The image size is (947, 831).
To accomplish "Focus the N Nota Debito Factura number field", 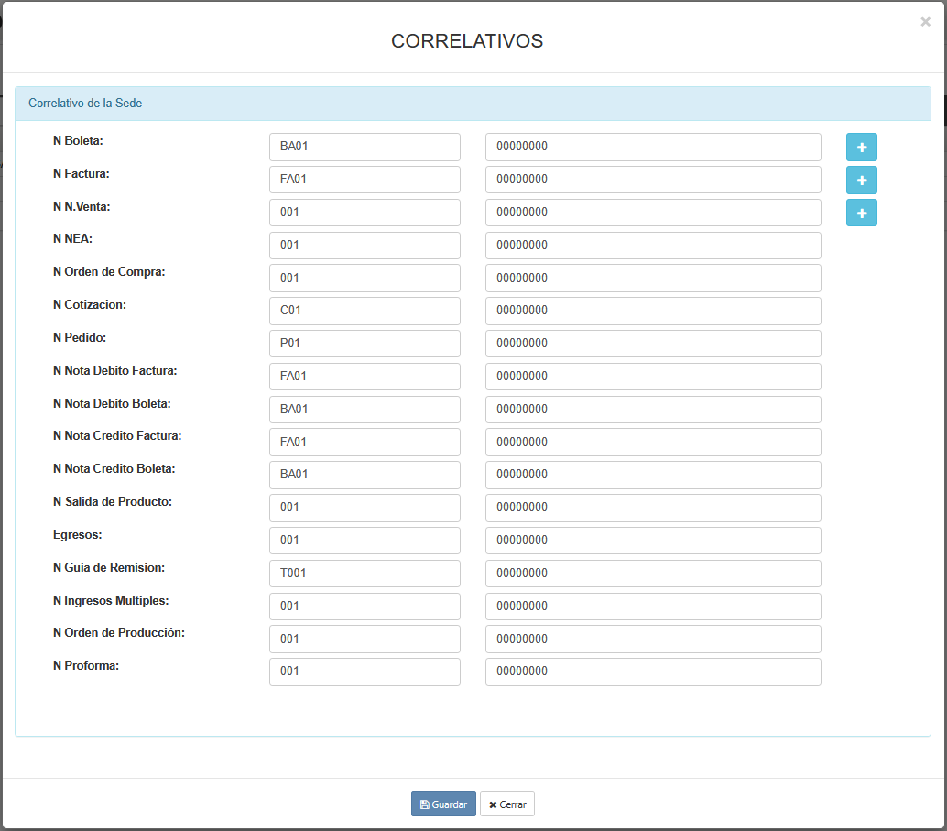I will [x=653, y=377].
